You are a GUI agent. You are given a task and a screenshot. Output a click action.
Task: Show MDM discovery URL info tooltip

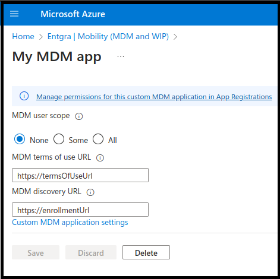(90, 192)
